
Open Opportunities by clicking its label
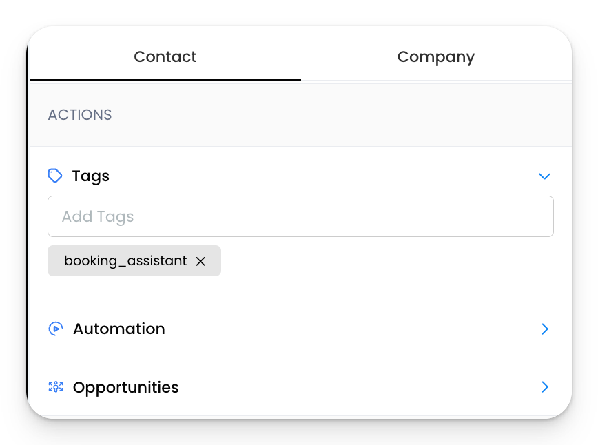(x=125, y=387)
